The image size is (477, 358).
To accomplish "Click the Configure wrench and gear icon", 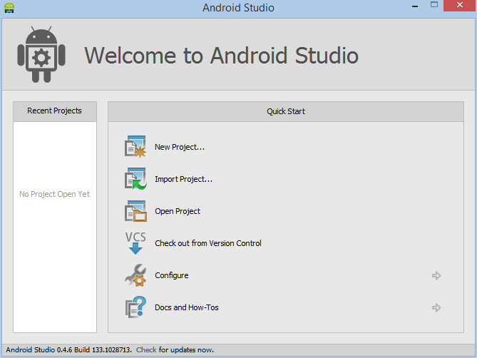I will [x=135, y=275].
